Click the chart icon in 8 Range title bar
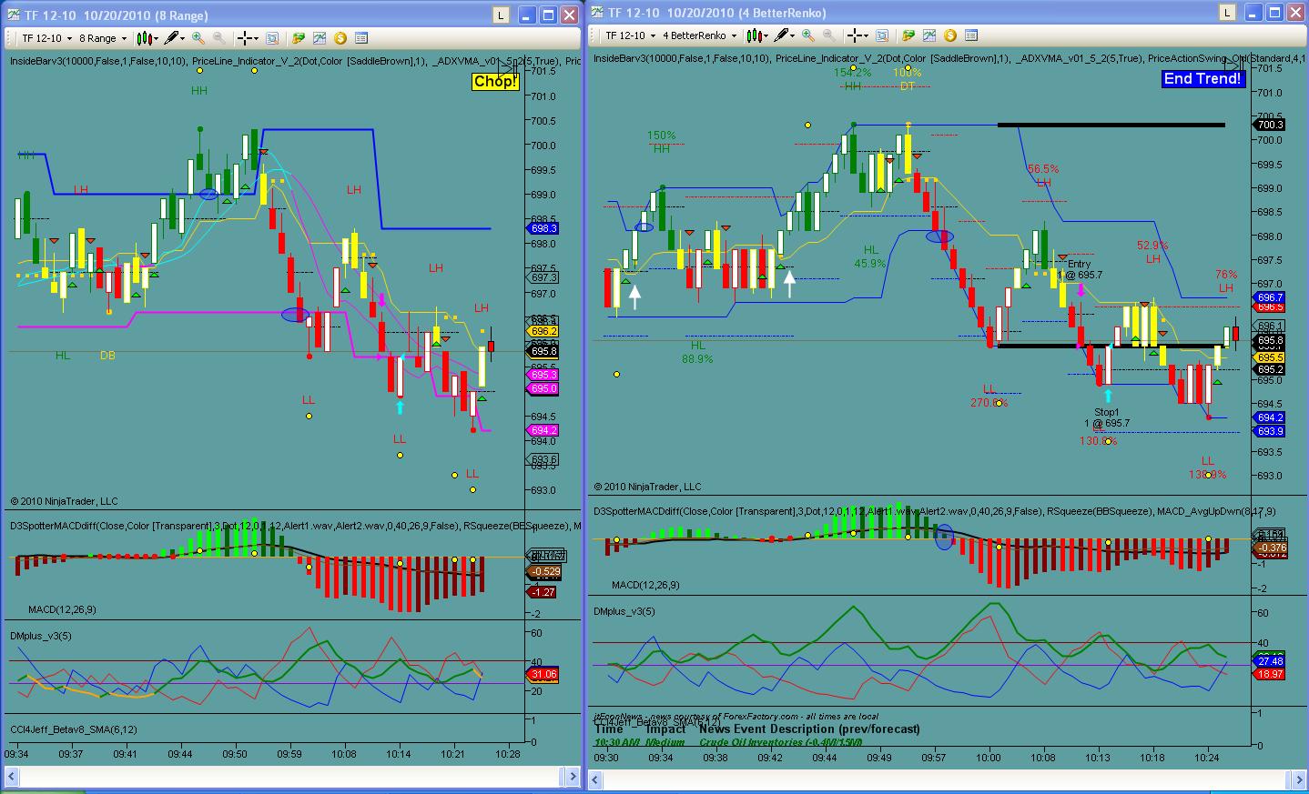The image size is (1309, 794). [13, 15]
